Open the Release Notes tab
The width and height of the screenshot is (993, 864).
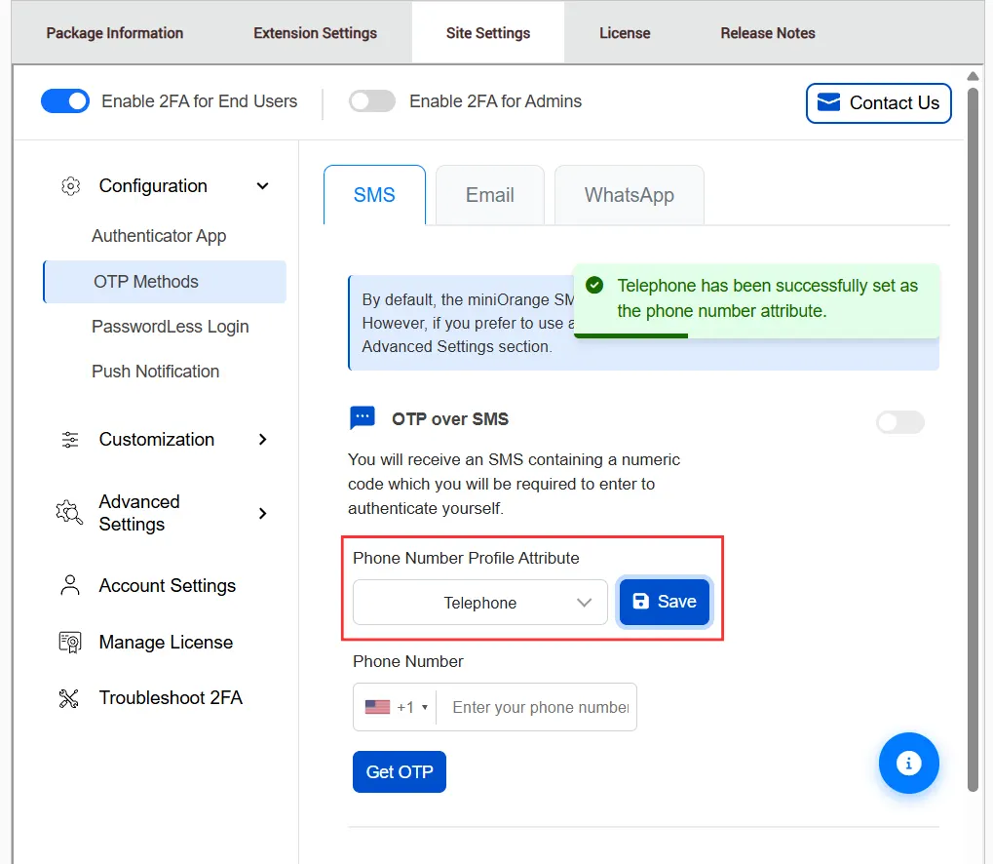(x=767, y=32)
